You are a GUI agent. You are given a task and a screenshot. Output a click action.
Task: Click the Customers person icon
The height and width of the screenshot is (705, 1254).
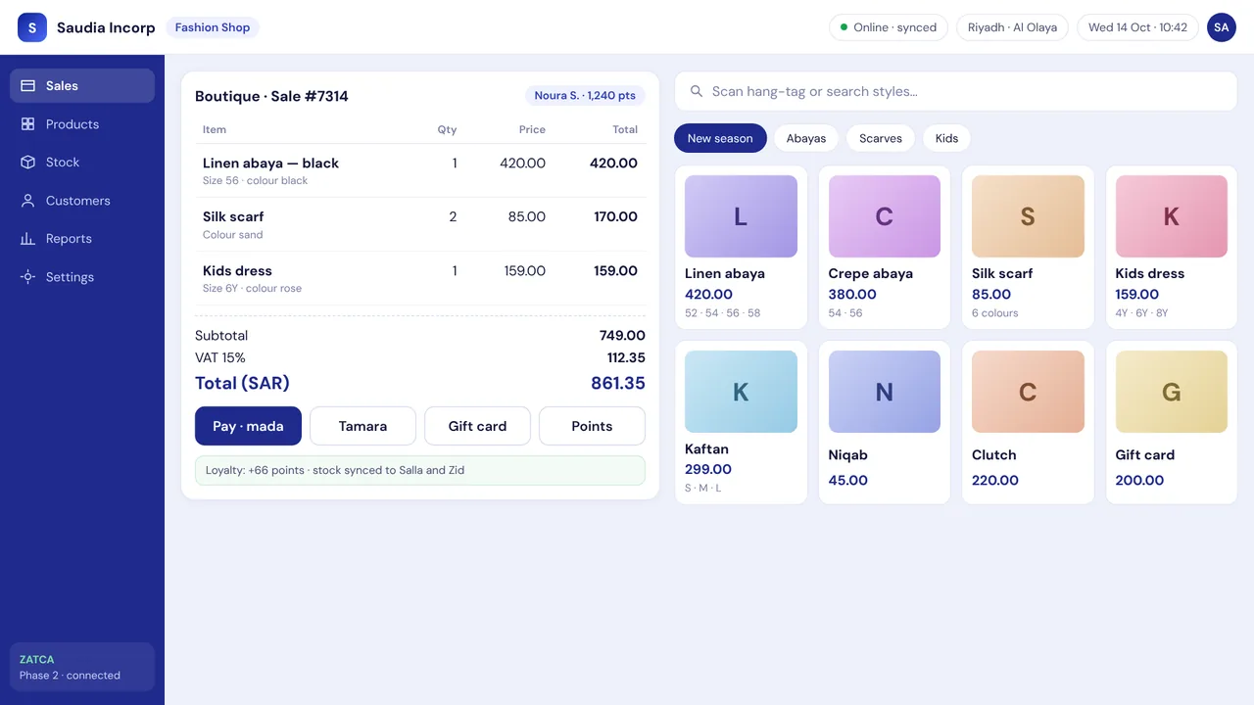tap(27, 201)
